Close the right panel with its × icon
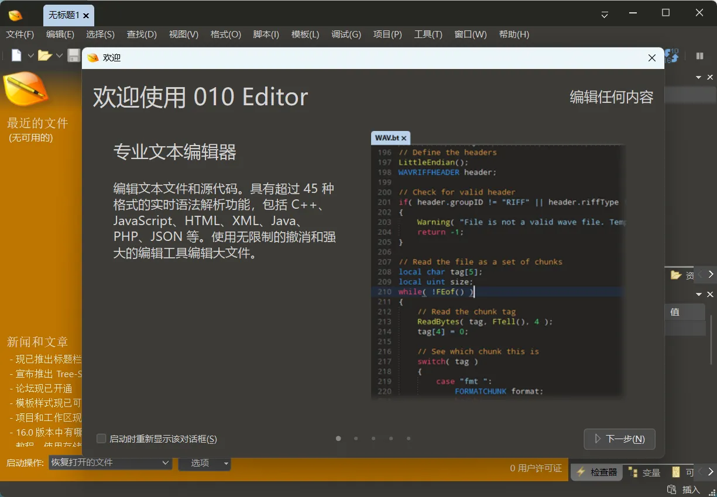The image size is (717, 497). pos(710,294)
